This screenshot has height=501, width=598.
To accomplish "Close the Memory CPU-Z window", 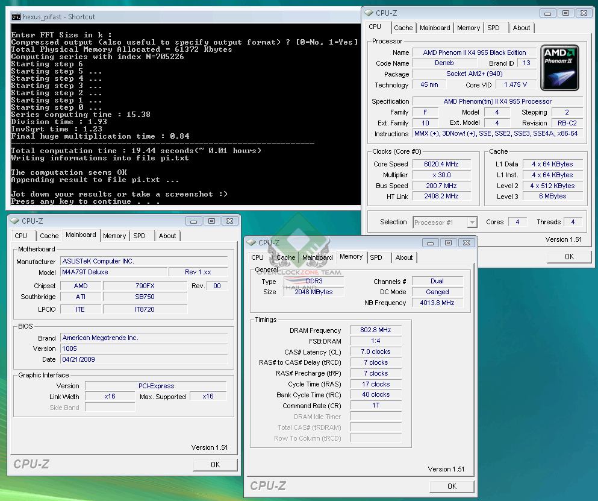I will point(467,243).
